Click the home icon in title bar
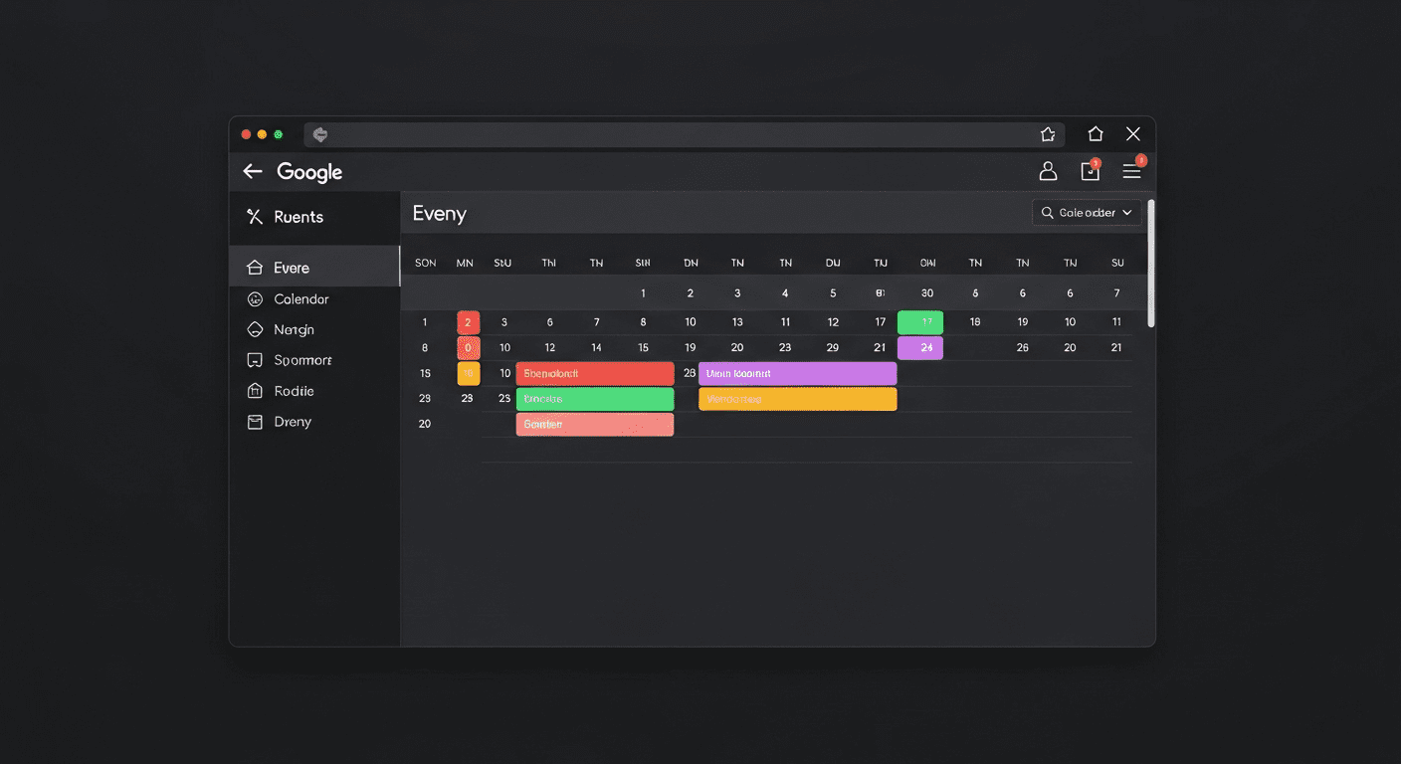 [x=1096, y=133]
